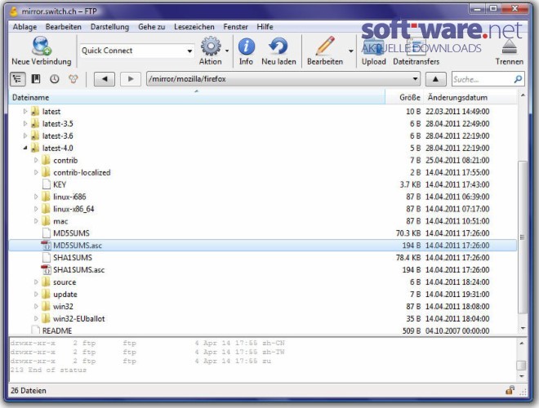Expand the win32-EUballot folder
This screenshot has width=539, height=408.
(36, 319)
